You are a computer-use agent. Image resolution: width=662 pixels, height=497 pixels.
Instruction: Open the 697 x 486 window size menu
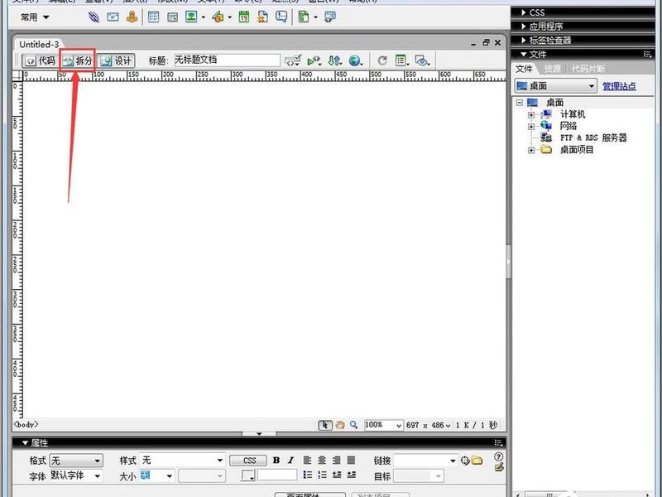[x=428, y=425]
